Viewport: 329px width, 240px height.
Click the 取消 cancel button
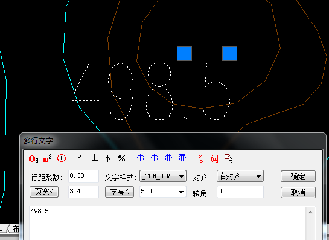[298, 192]
